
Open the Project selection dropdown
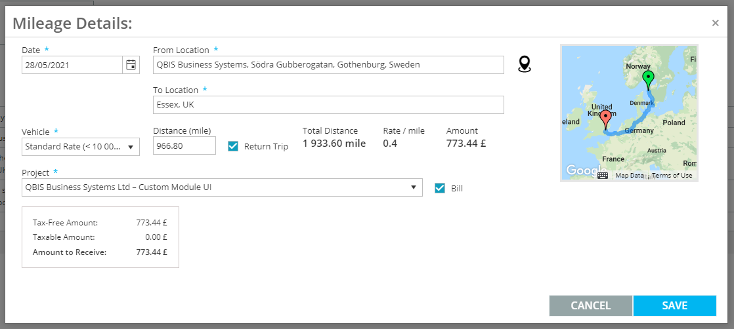click(222, 187)
